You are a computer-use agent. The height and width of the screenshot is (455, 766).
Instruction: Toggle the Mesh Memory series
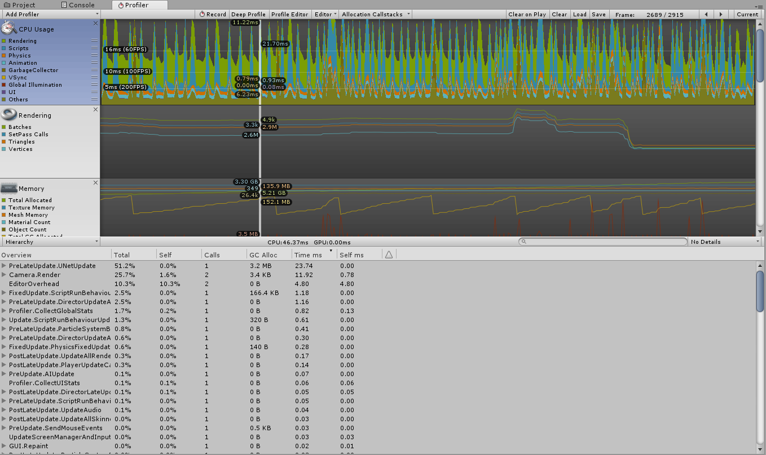pos(4,215)
